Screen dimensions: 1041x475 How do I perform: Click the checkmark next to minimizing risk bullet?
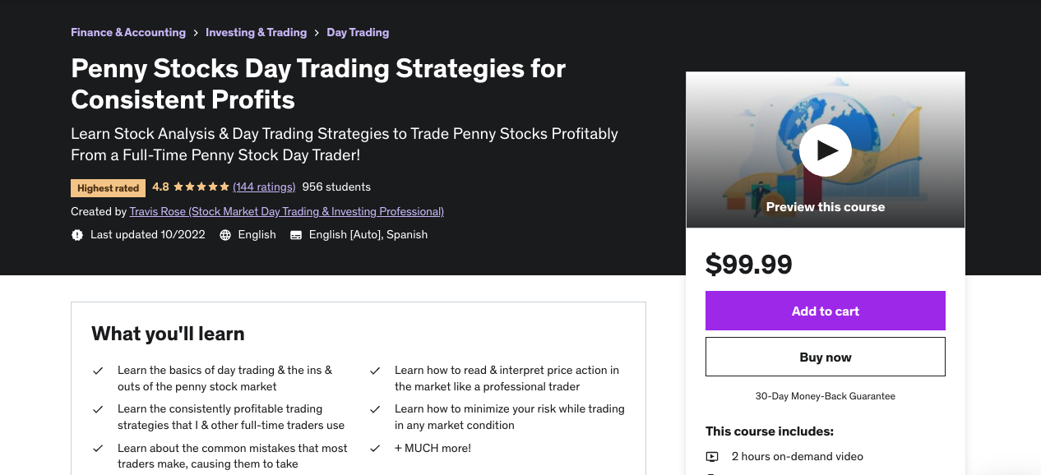375,408
